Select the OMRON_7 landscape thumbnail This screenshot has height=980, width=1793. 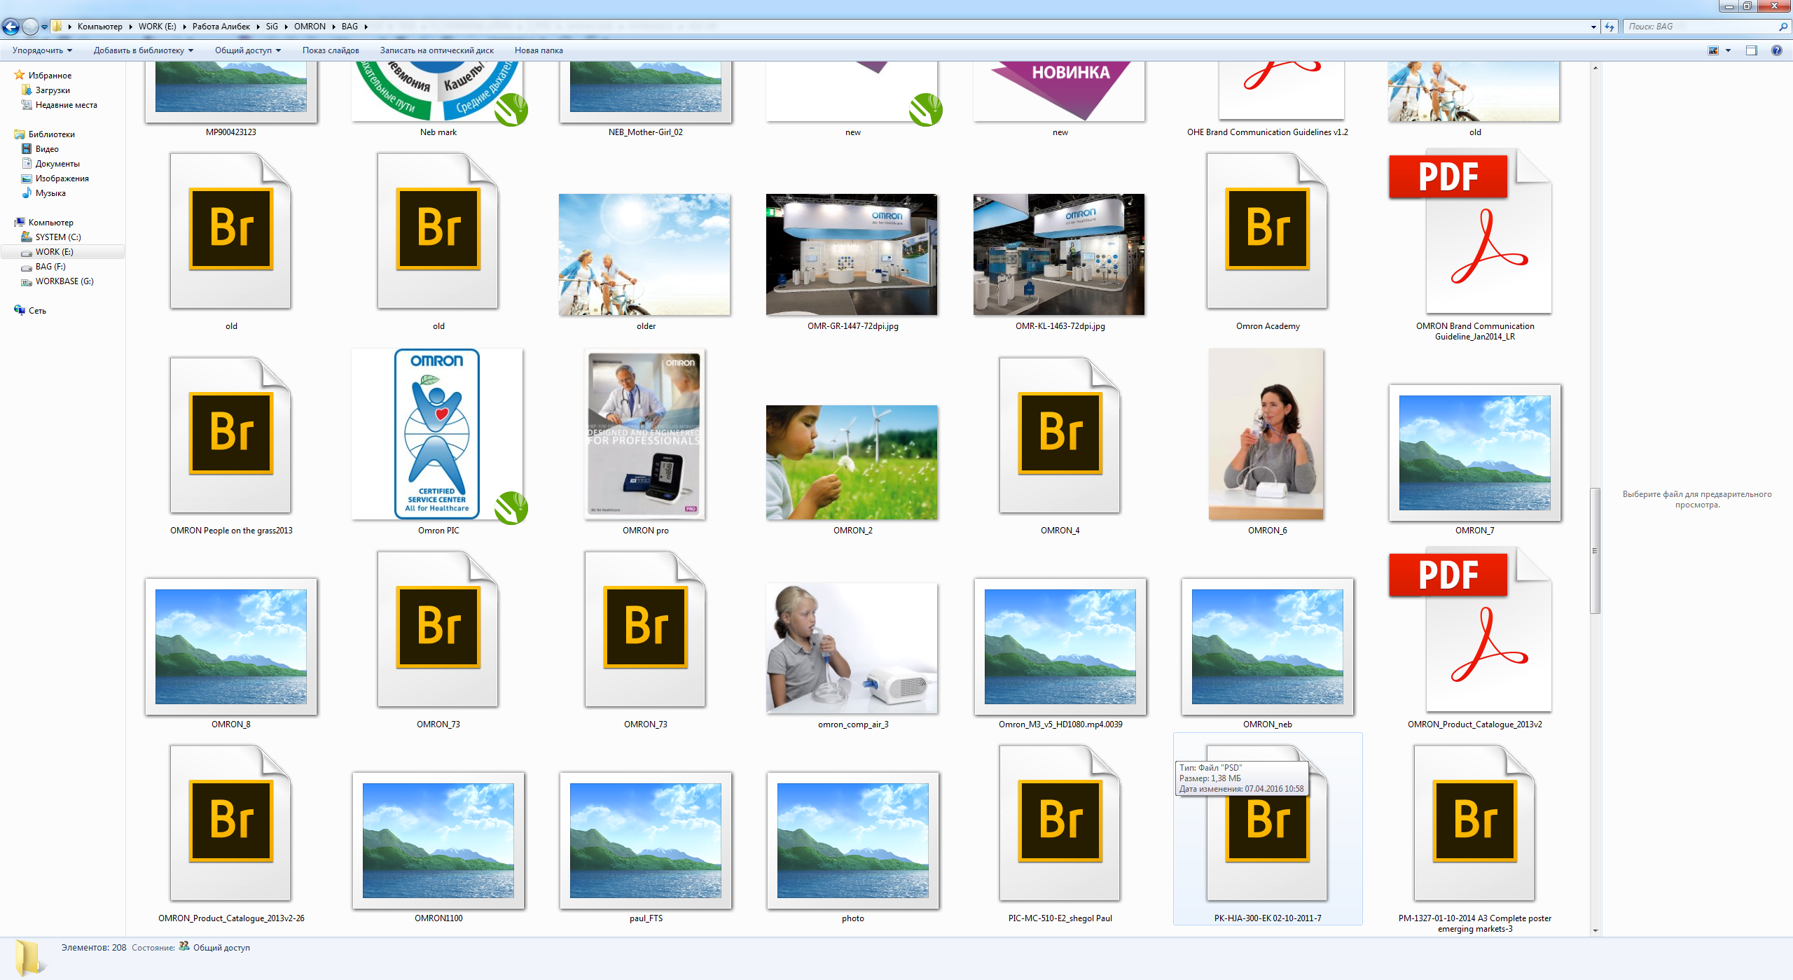1475,452
